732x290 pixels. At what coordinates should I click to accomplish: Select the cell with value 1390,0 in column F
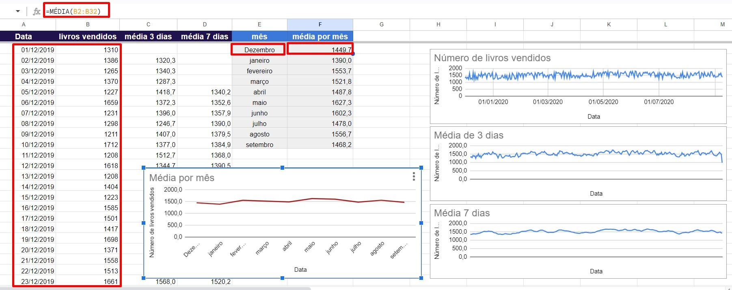pos(320,60)
